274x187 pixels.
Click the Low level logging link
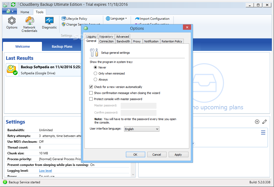[45, 171]
